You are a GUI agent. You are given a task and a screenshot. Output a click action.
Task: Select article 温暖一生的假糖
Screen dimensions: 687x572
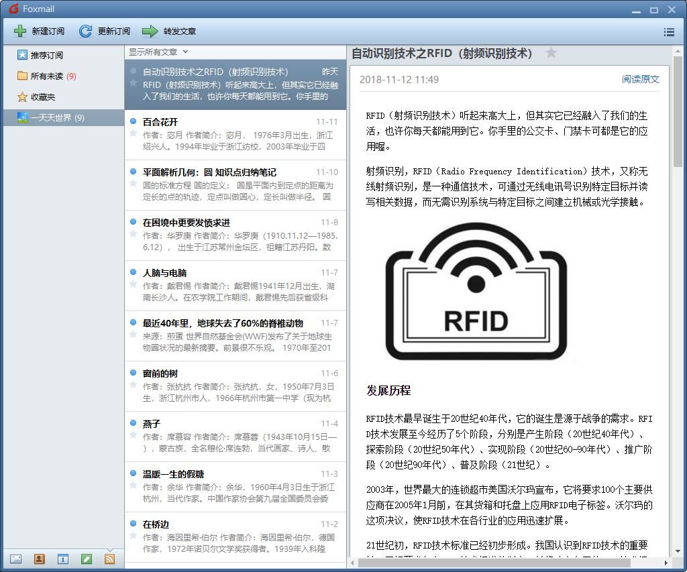[x=235, y=488]
